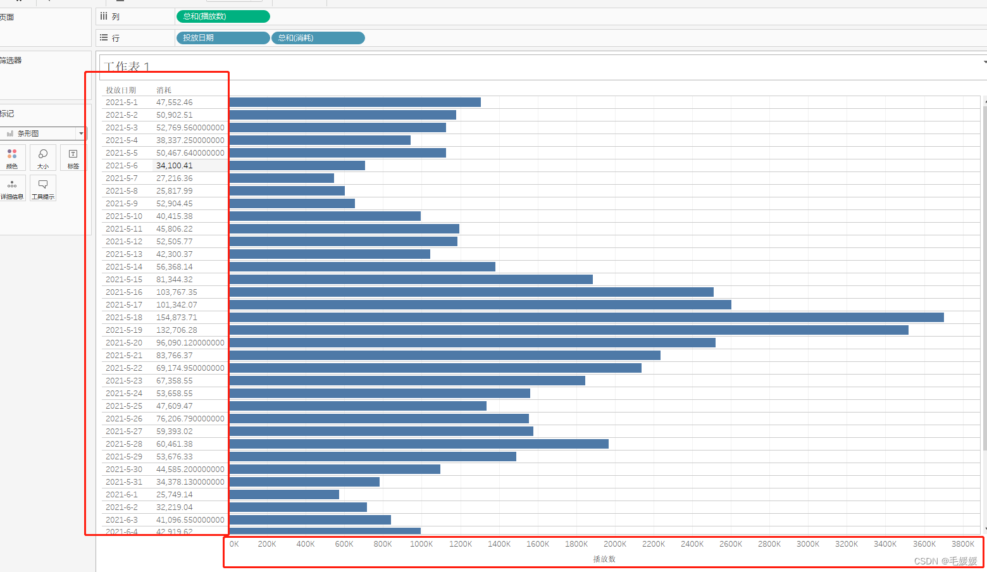Select the 2021-5-18 date label

124,317
